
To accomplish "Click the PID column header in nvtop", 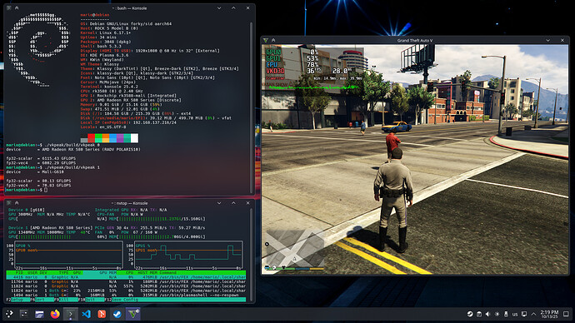I will (x=19, y=273).
